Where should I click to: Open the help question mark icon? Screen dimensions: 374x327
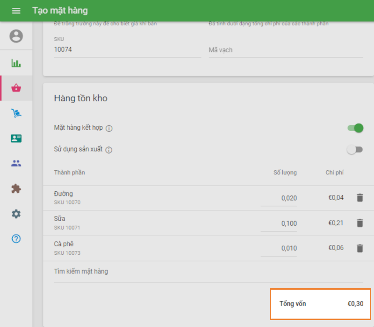[x=16, y=239]
